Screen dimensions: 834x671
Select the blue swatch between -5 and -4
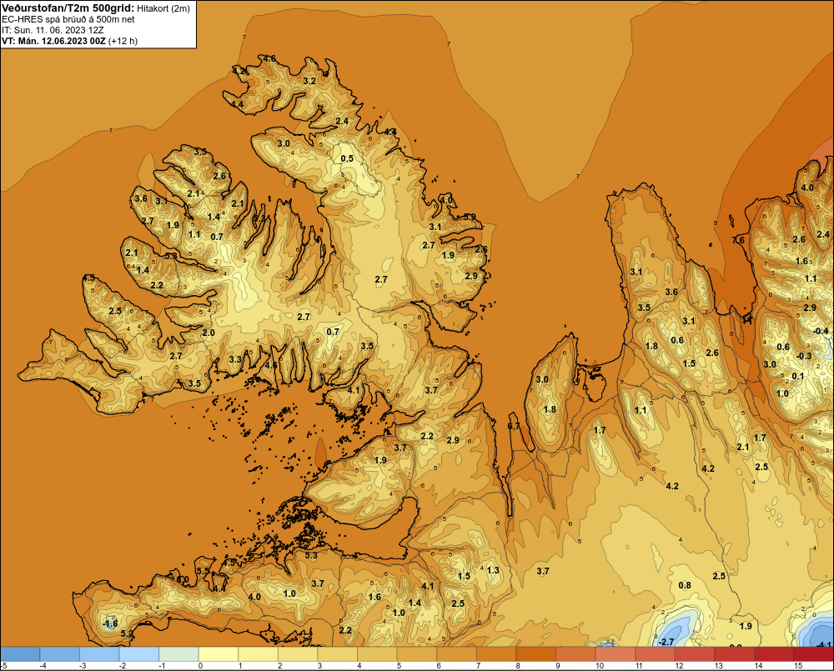pyautogui.click(x=20, y=653)
